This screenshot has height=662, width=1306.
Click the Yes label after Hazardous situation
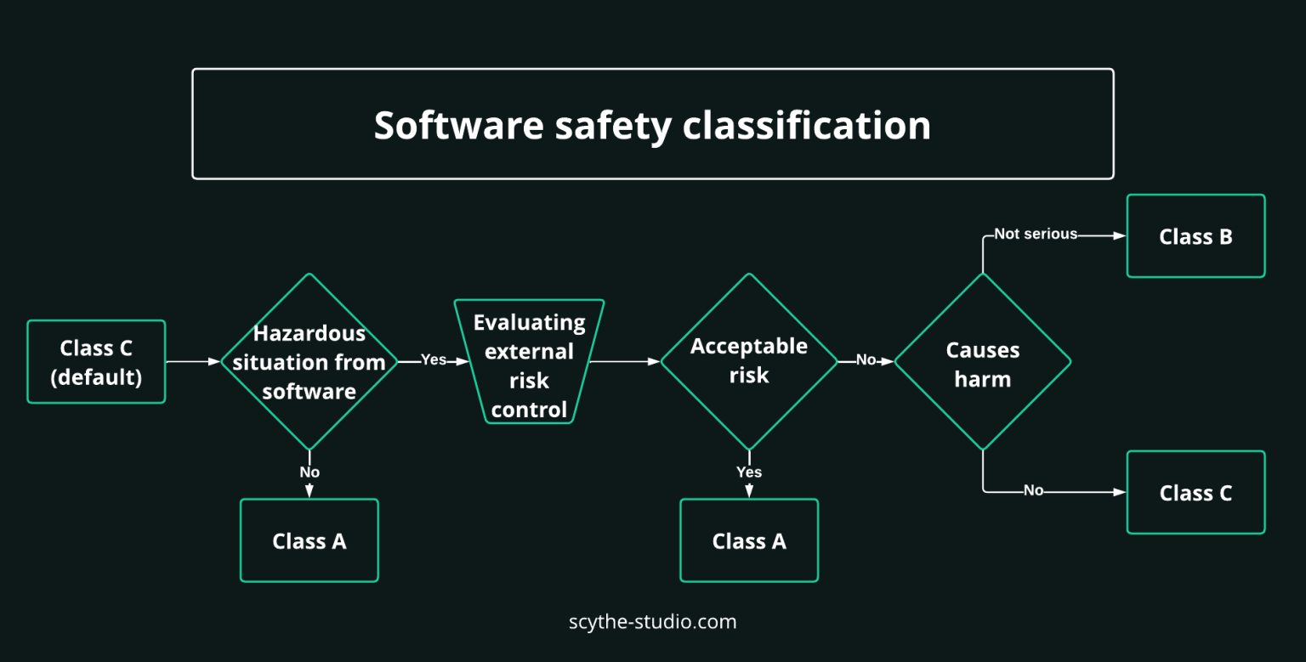[x=434, y=360]
